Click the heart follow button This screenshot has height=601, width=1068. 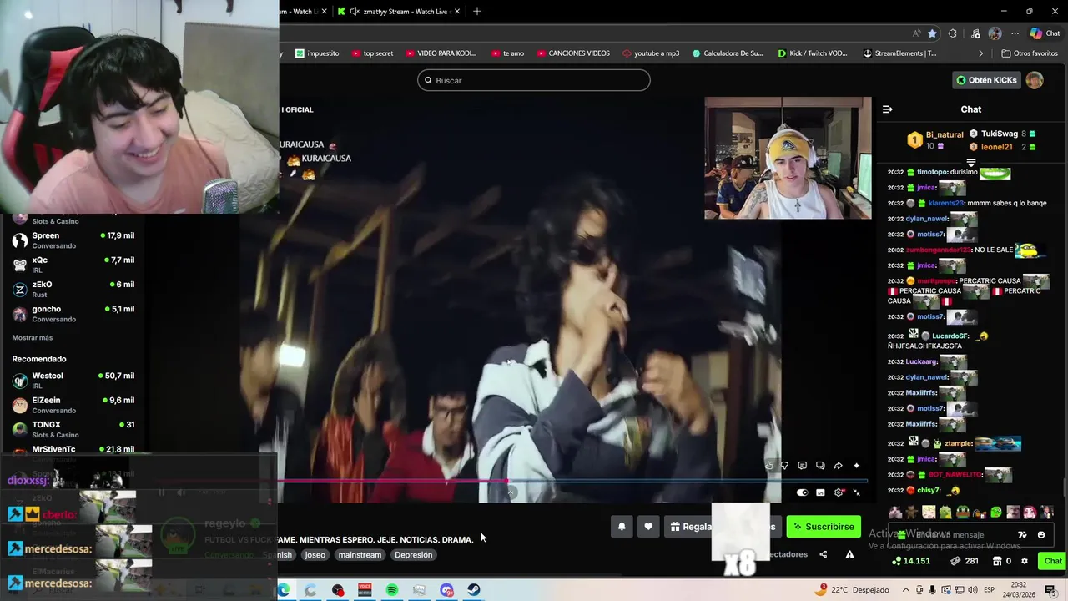(648, 527)
